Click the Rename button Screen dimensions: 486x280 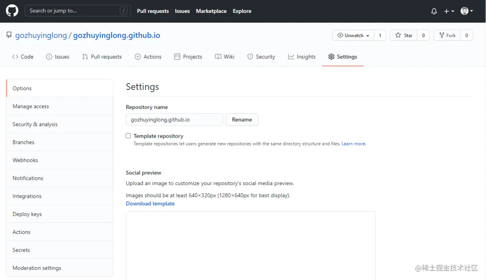coord(242,120)
